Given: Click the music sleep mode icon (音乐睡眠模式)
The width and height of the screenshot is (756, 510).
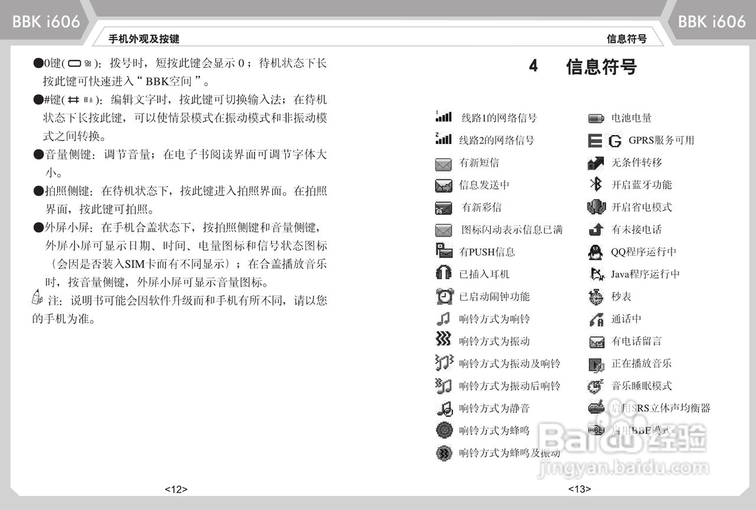Looking at the screenshot, I should [x=596, y=386].
